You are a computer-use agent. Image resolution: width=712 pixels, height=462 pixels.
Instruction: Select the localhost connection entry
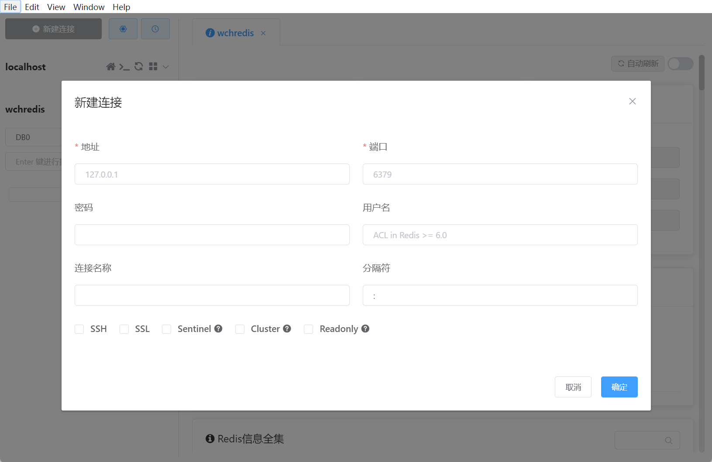25,67
